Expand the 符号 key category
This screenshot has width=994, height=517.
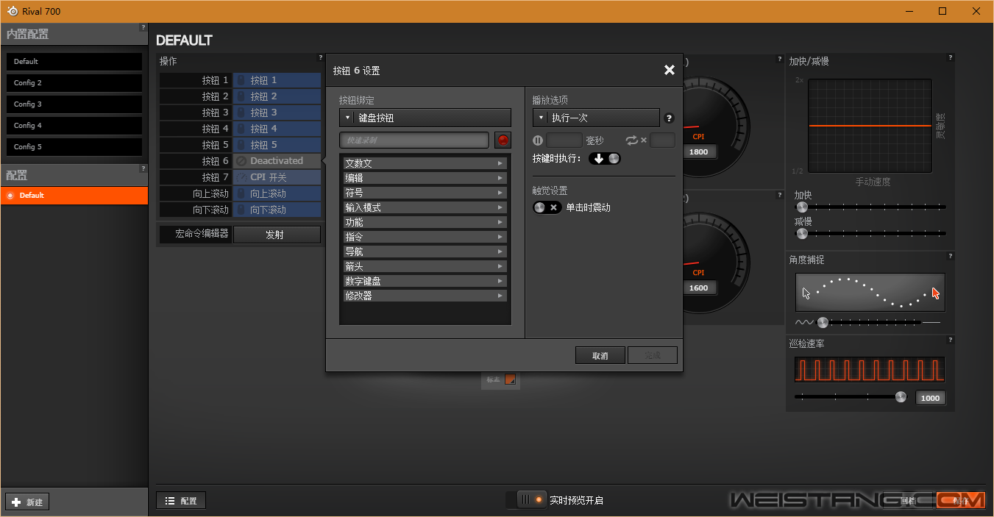coord(425,193)
